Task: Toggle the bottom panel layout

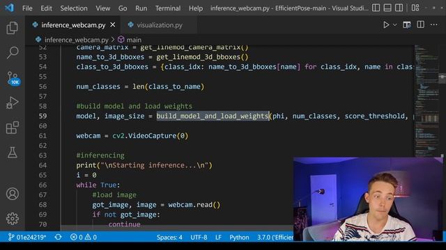Action: pyautogui.click(x=387, y=8)
